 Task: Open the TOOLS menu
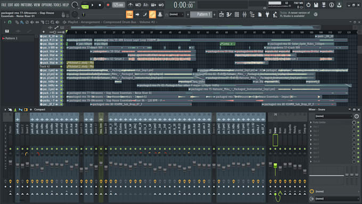click(x=57, y=5)
